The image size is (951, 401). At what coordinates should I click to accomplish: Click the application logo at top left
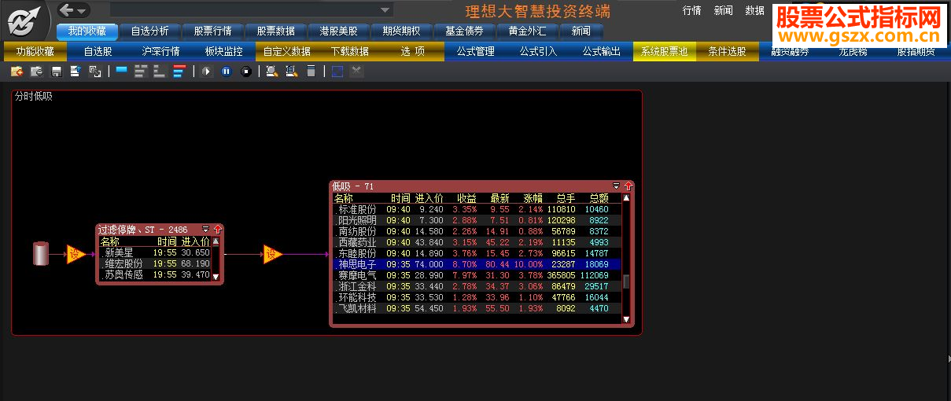(x=26, y=20)
